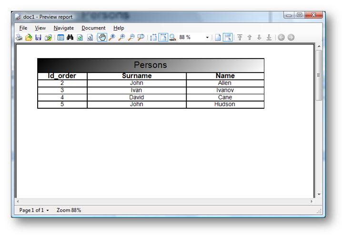Click the doc1 title bar app icon
Viewport: 342px width, 236px height.
coord(18,17)
